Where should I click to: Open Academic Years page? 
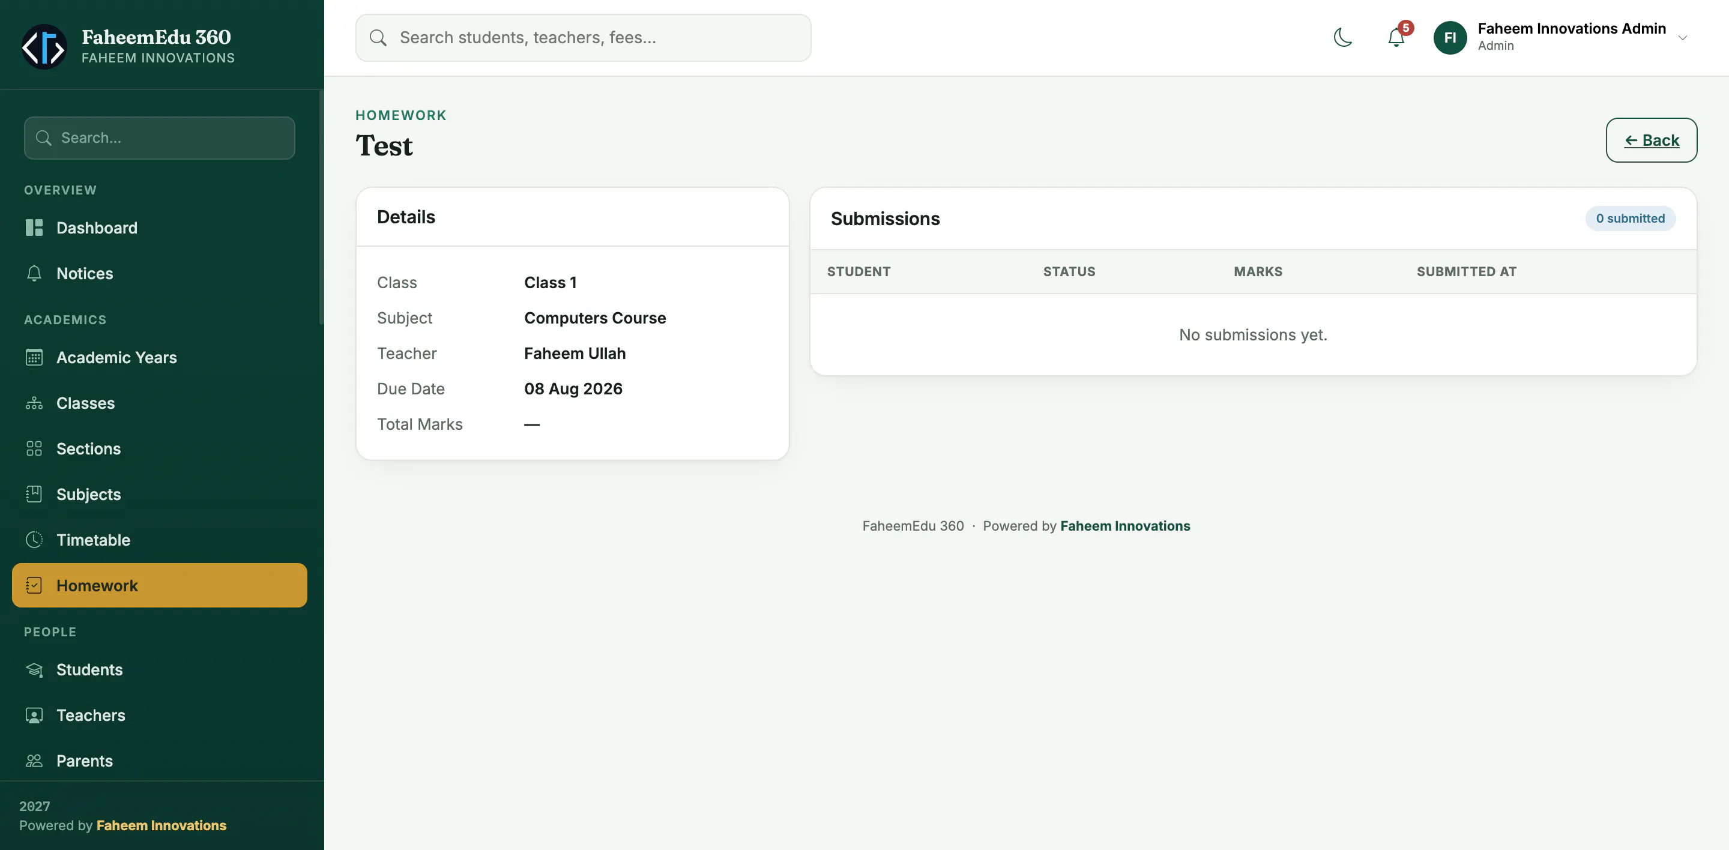[x=160, y=358]
